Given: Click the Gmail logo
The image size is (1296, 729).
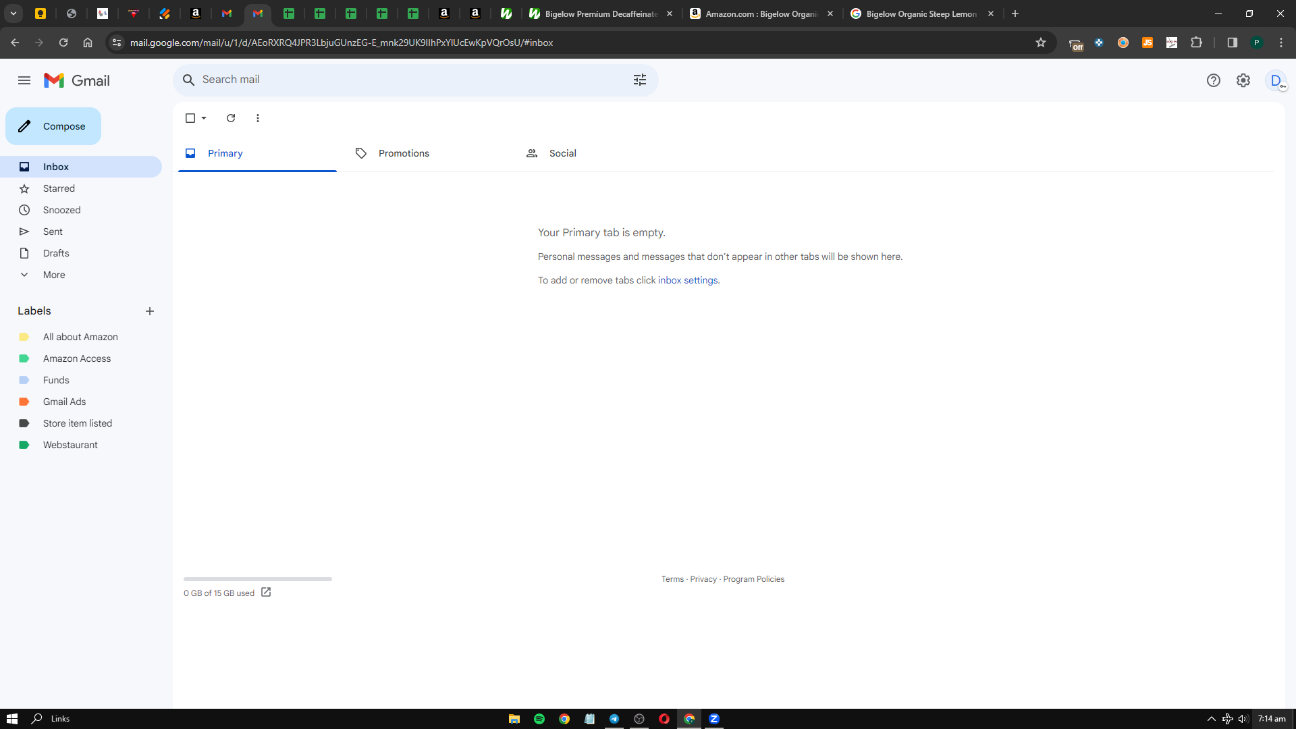Looking at the screenshot, I should coord(76,80).
